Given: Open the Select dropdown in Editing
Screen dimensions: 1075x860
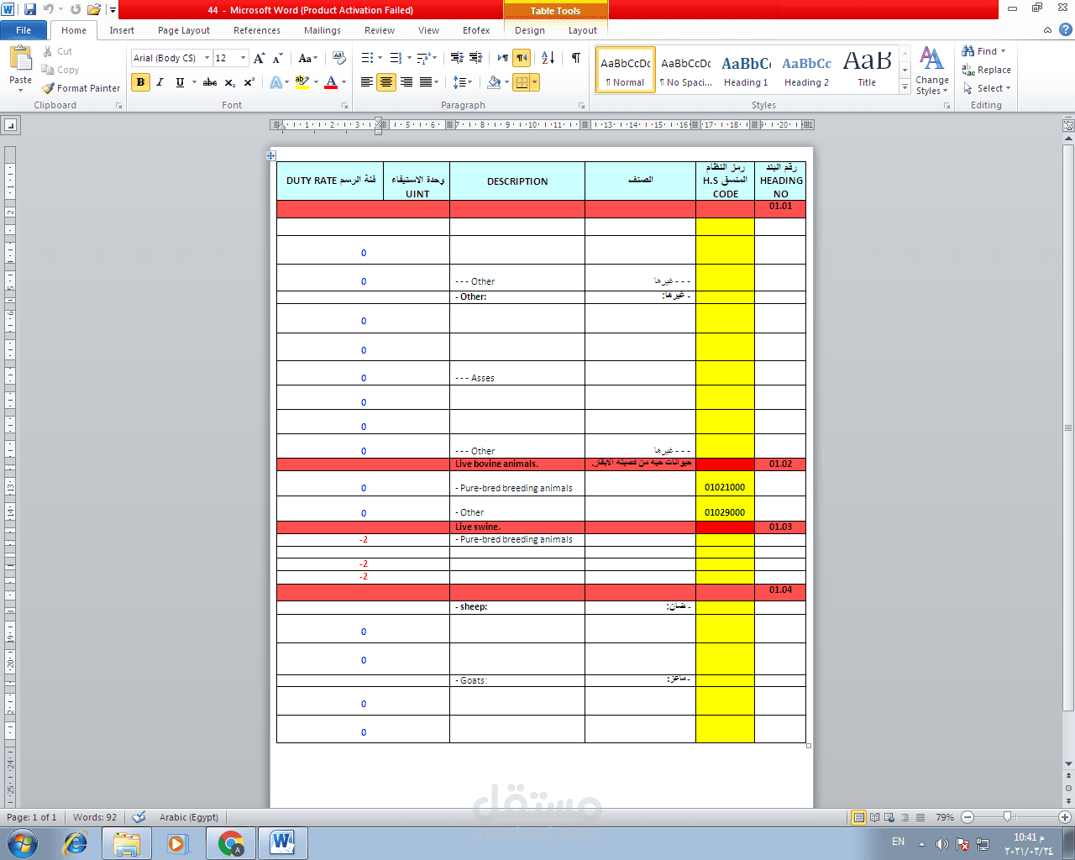Looking at the screenshot, I should 987,88.
